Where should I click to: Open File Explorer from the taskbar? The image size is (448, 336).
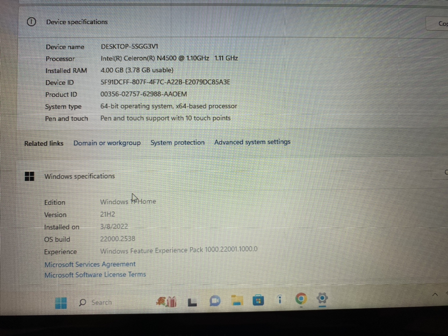(x=237, y=301)
